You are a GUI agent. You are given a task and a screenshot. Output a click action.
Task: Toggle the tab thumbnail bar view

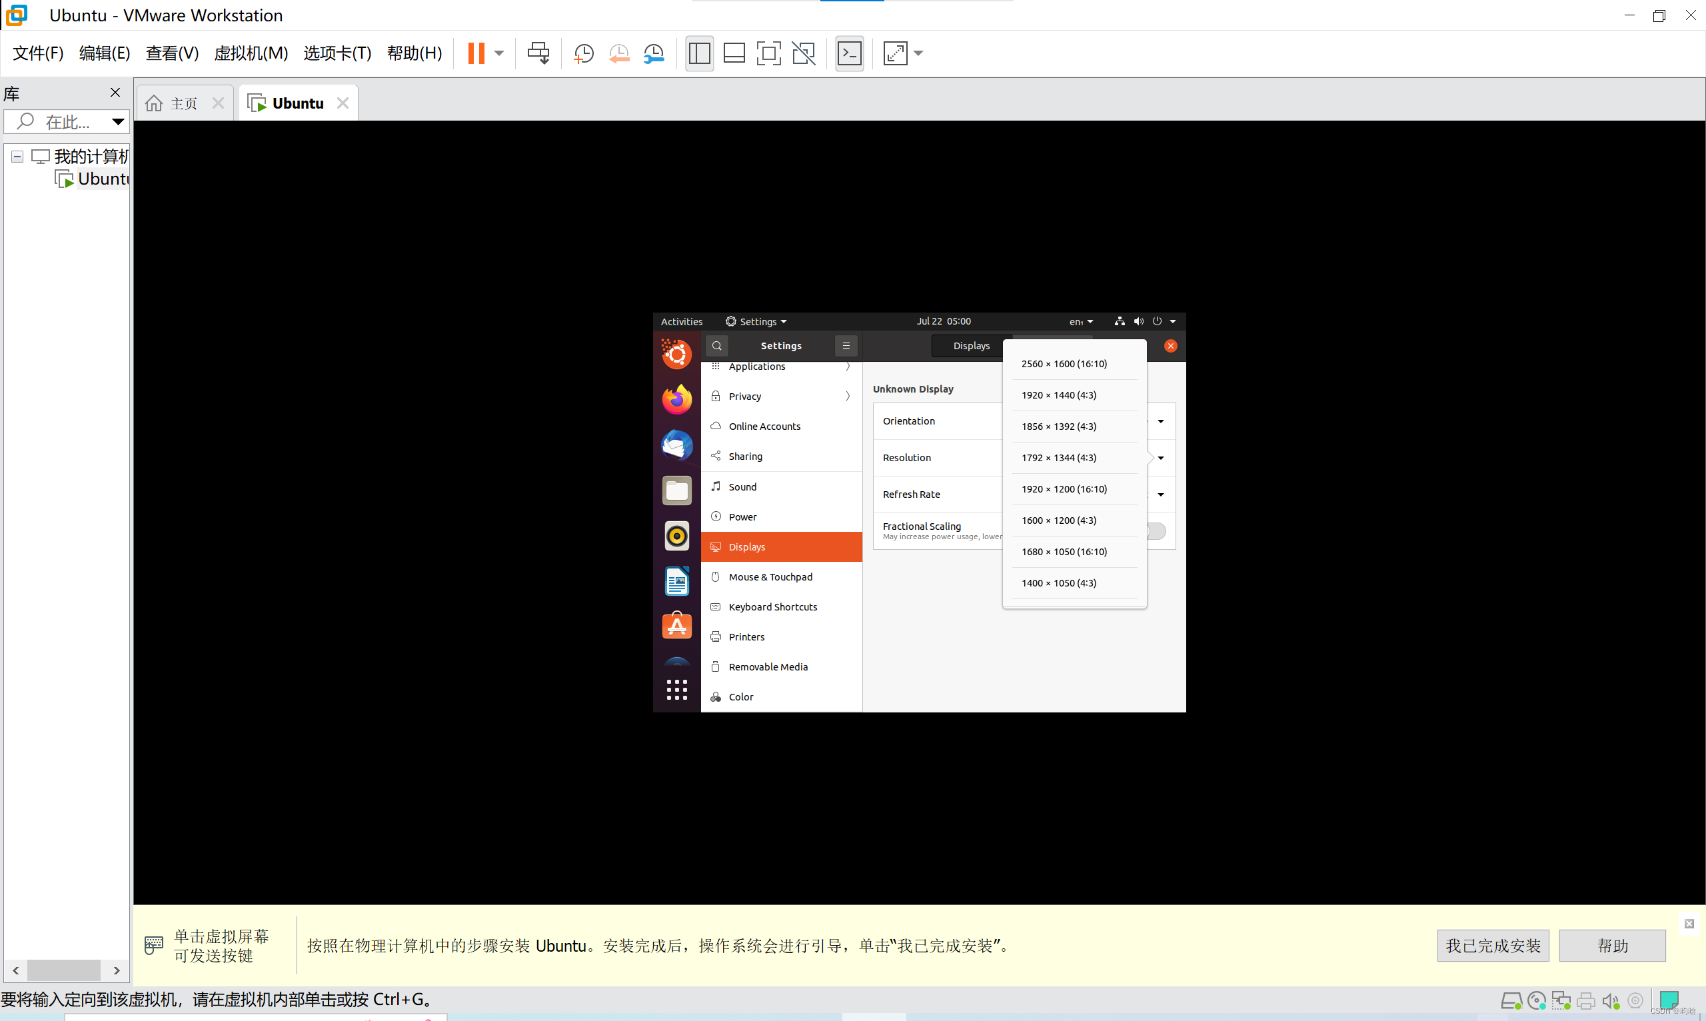[x=734, y=53]
